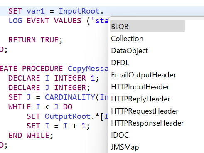Click the 'SET I = I + 1;' line

(58, 126)
